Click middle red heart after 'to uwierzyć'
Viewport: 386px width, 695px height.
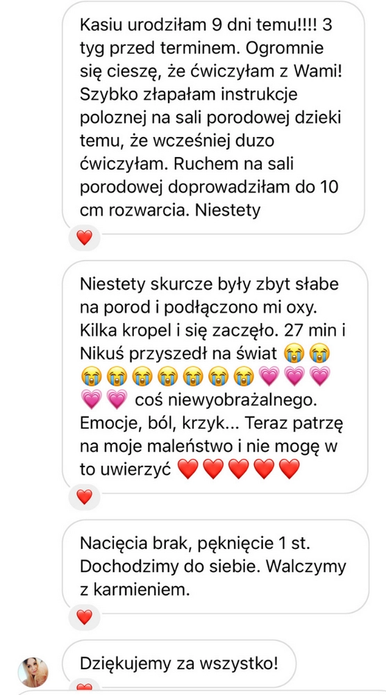point(239,469)
